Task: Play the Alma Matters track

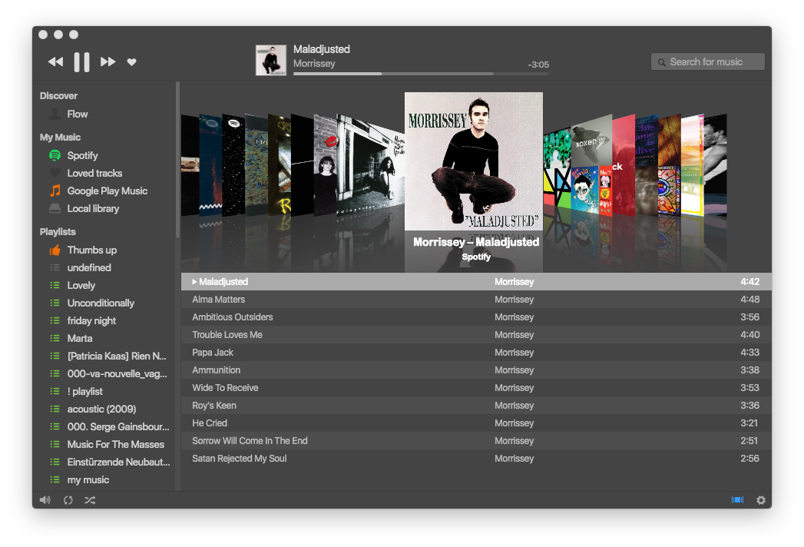Action: coord(476,300)
